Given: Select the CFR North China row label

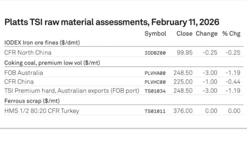Looking at the screenshot, I should click(28, 53).
